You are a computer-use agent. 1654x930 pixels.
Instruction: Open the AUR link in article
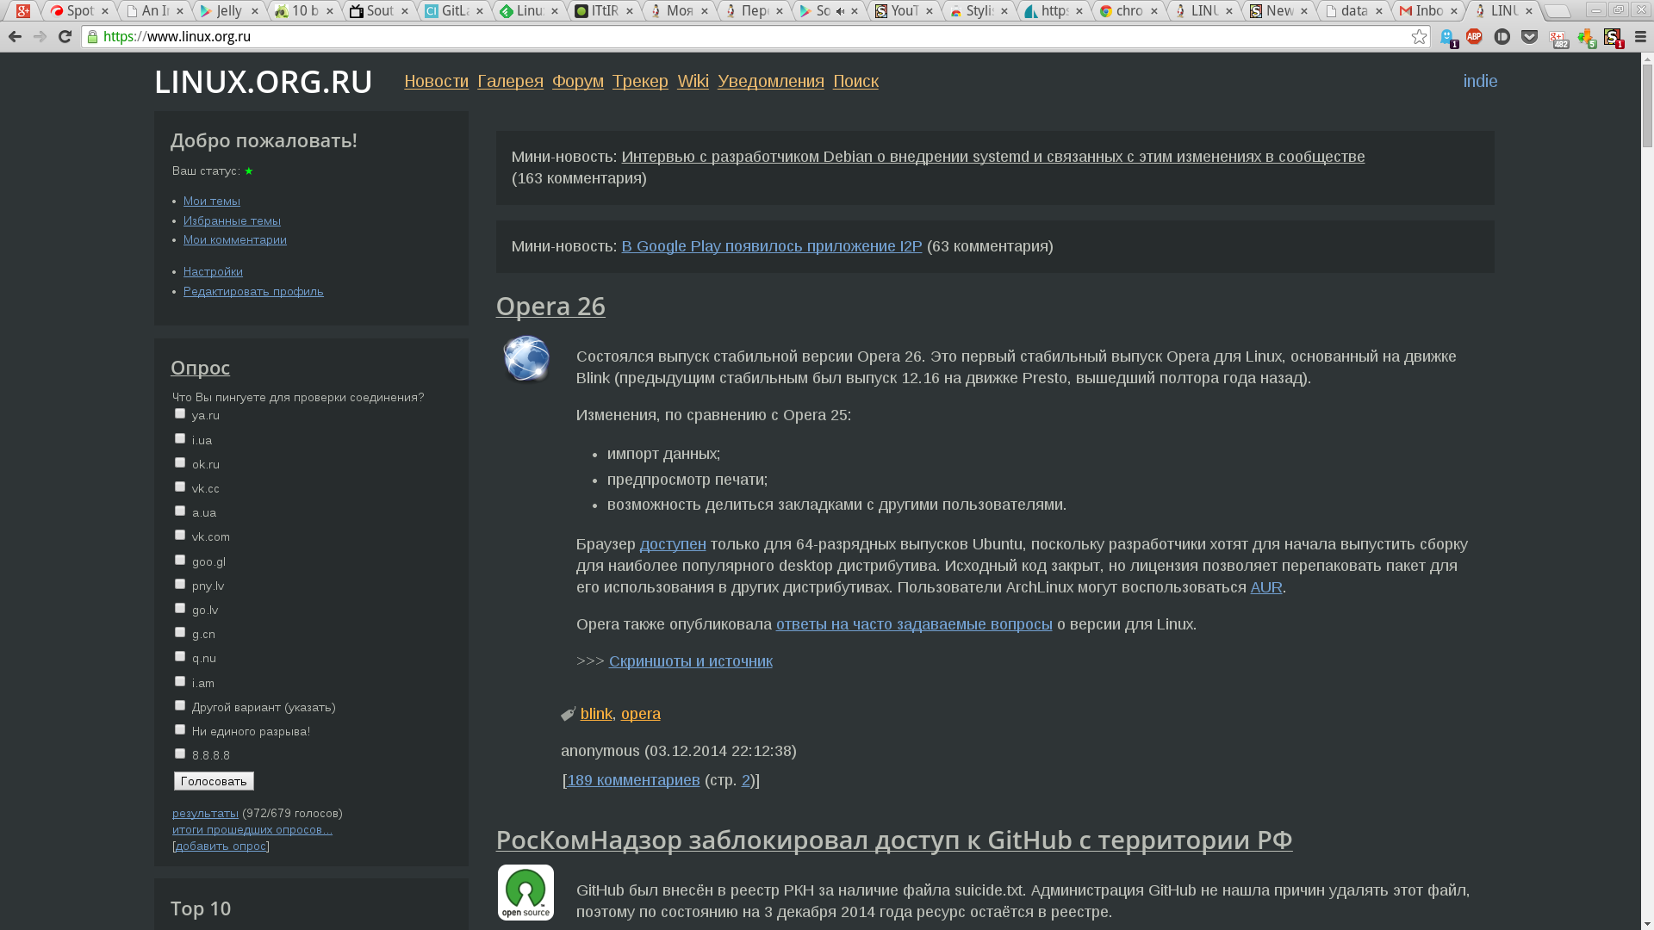click(x=1266, y=587)
